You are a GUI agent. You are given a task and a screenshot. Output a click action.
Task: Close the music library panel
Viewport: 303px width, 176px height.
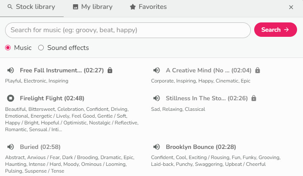point(291,7)
